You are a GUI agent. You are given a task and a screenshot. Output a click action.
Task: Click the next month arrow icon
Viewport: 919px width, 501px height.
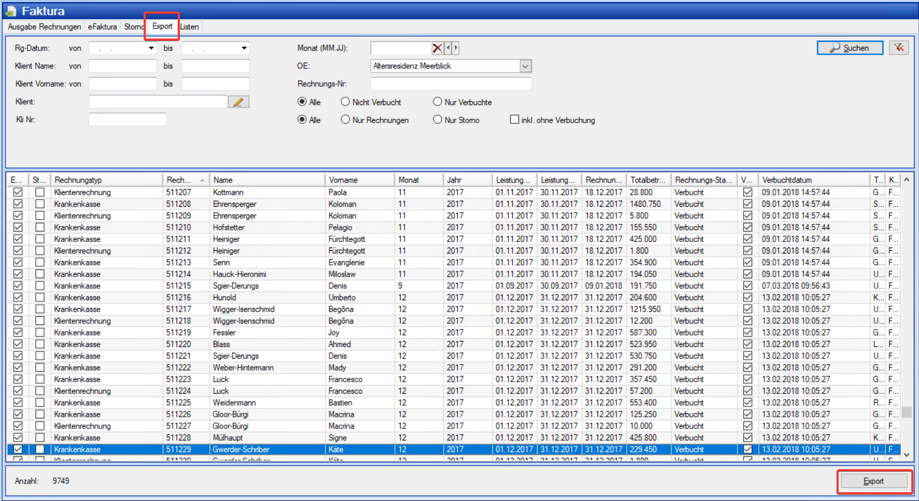[x=456, y=48]
